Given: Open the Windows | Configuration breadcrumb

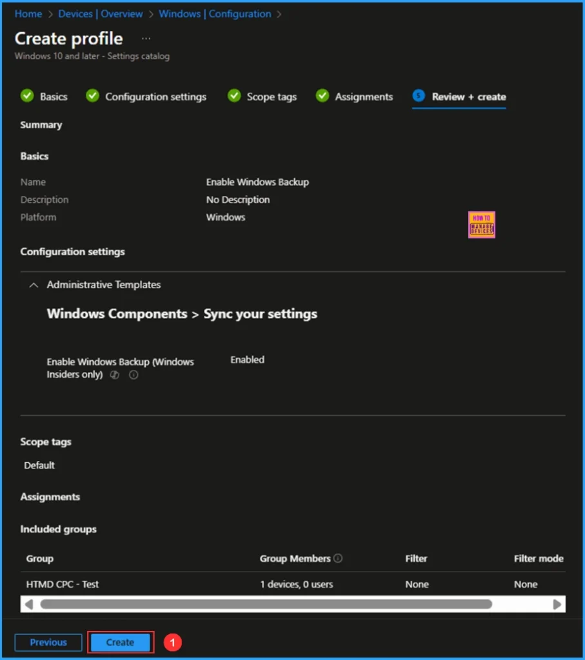Looking at the screenshot, I should click(x=215, y=14).
